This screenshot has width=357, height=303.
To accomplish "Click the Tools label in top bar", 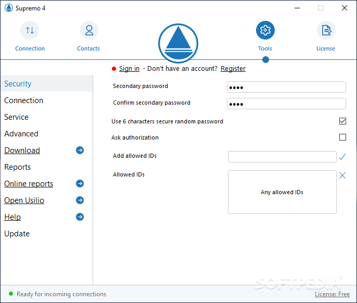I will point(265,48).
